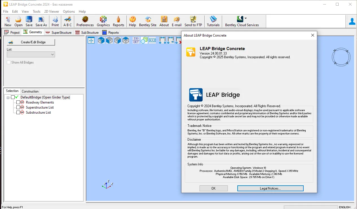Select the cube view with left face shaded
This screenshot has height=209, width=357.
coord(109,40)
